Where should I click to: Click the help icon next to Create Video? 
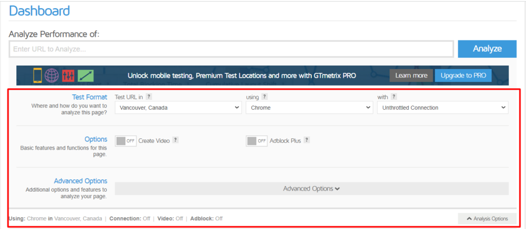176,140
